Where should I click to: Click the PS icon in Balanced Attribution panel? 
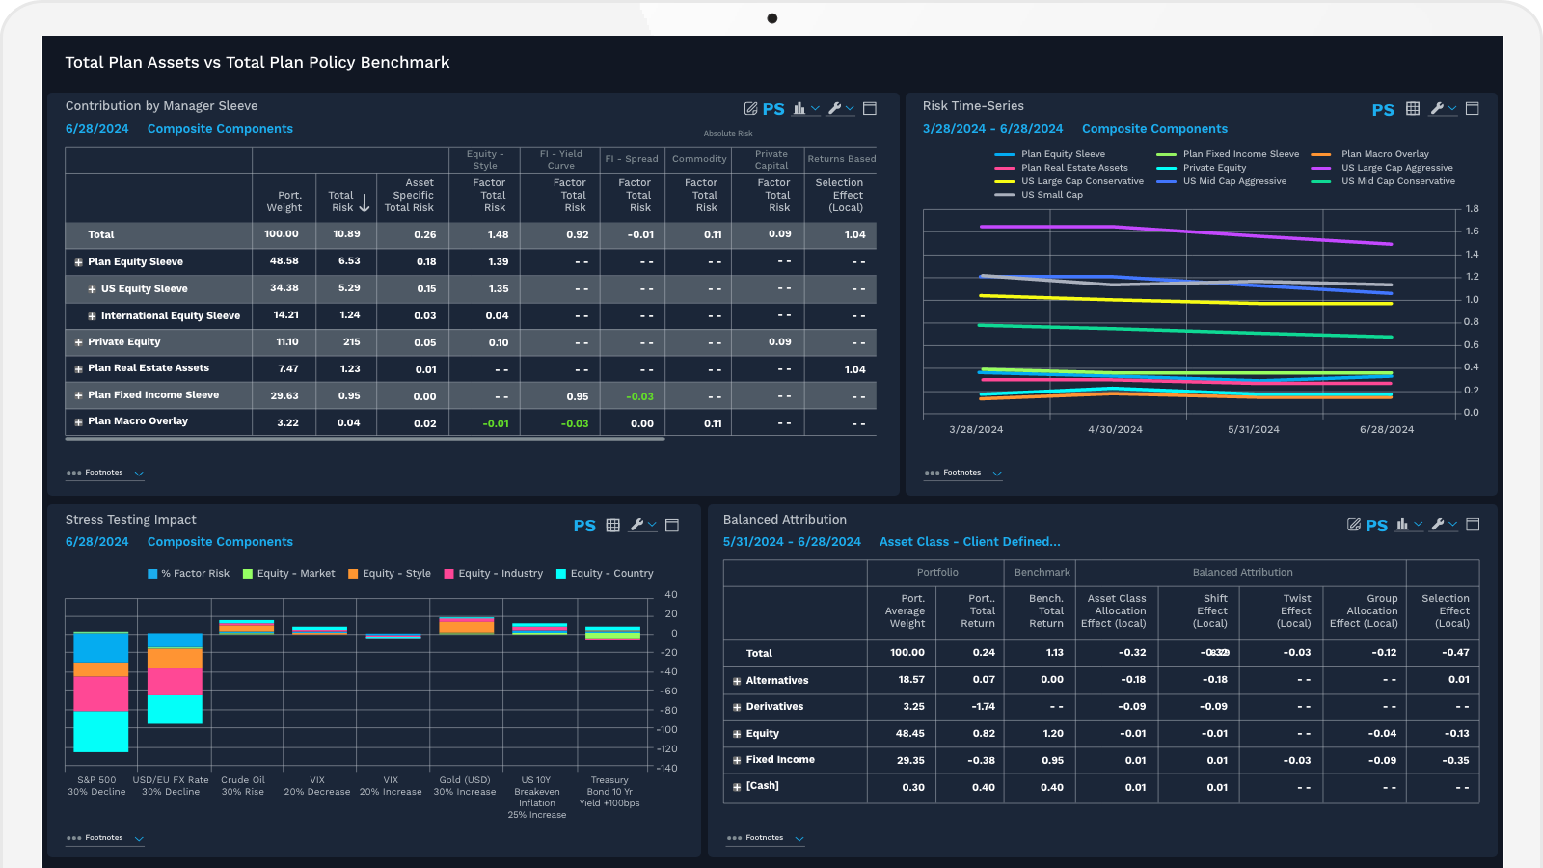pyautogui.click(x=1376, y=525)
